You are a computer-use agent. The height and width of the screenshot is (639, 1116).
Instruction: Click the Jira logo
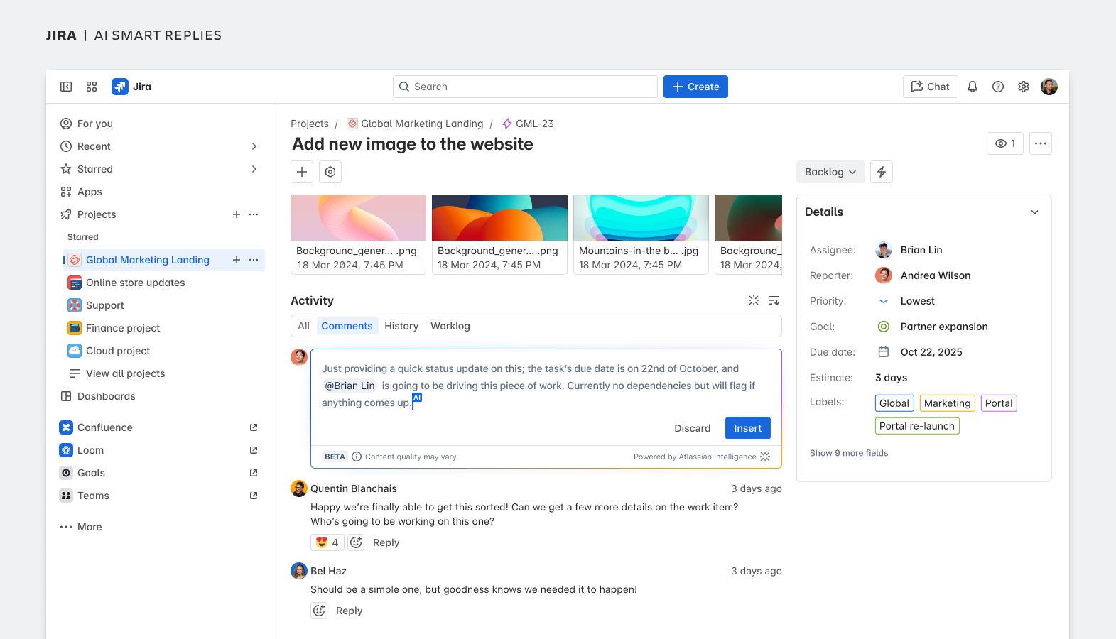point(131,87)
